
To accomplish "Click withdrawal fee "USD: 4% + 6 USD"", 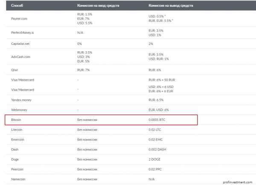I will [161, 87].
